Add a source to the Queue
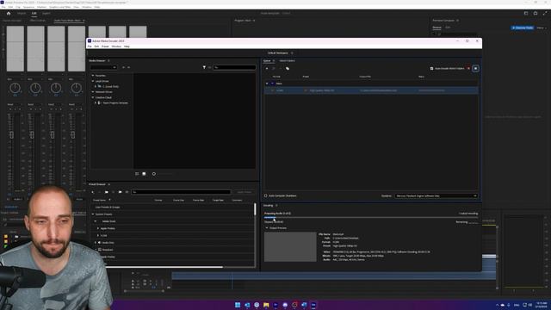 [267, 69]
